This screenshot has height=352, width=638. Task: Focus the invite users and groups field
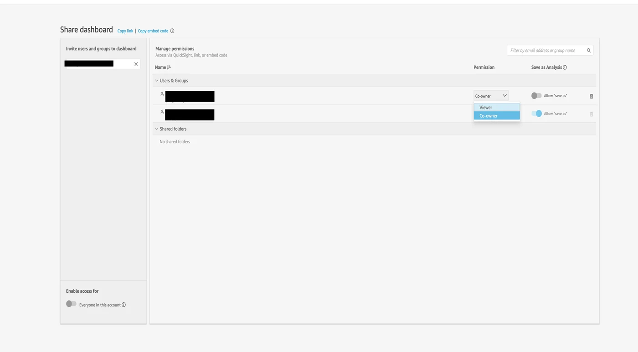click(102, 64)
